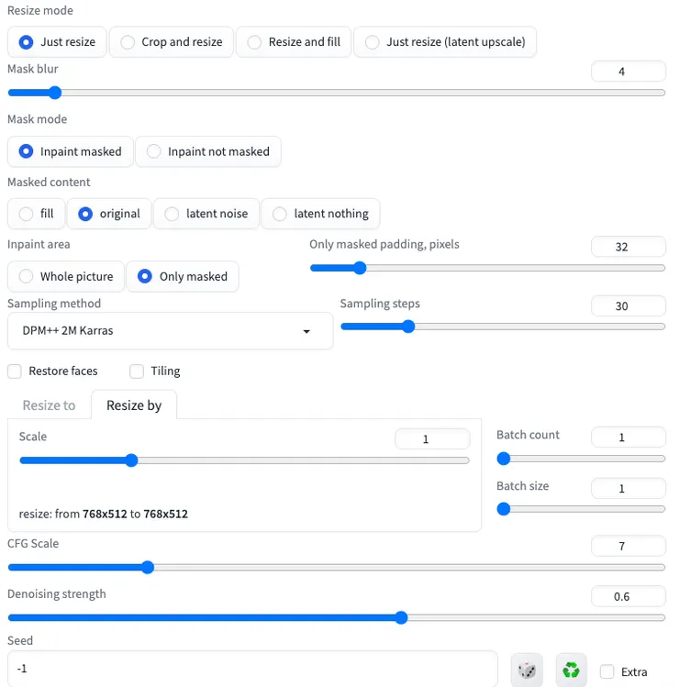
Task: Enable the Tiling checkbox
Action: pyautogui.click(x=137, y=371)
